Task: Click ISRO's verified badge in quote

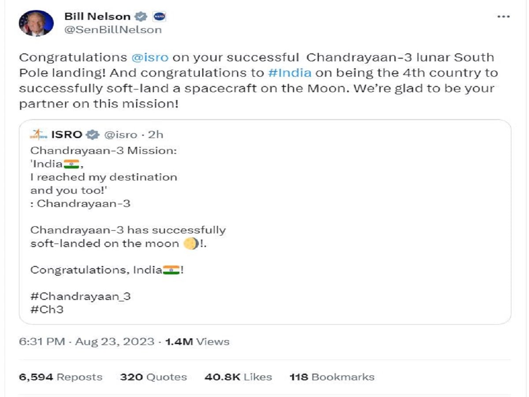Action: 92,135
